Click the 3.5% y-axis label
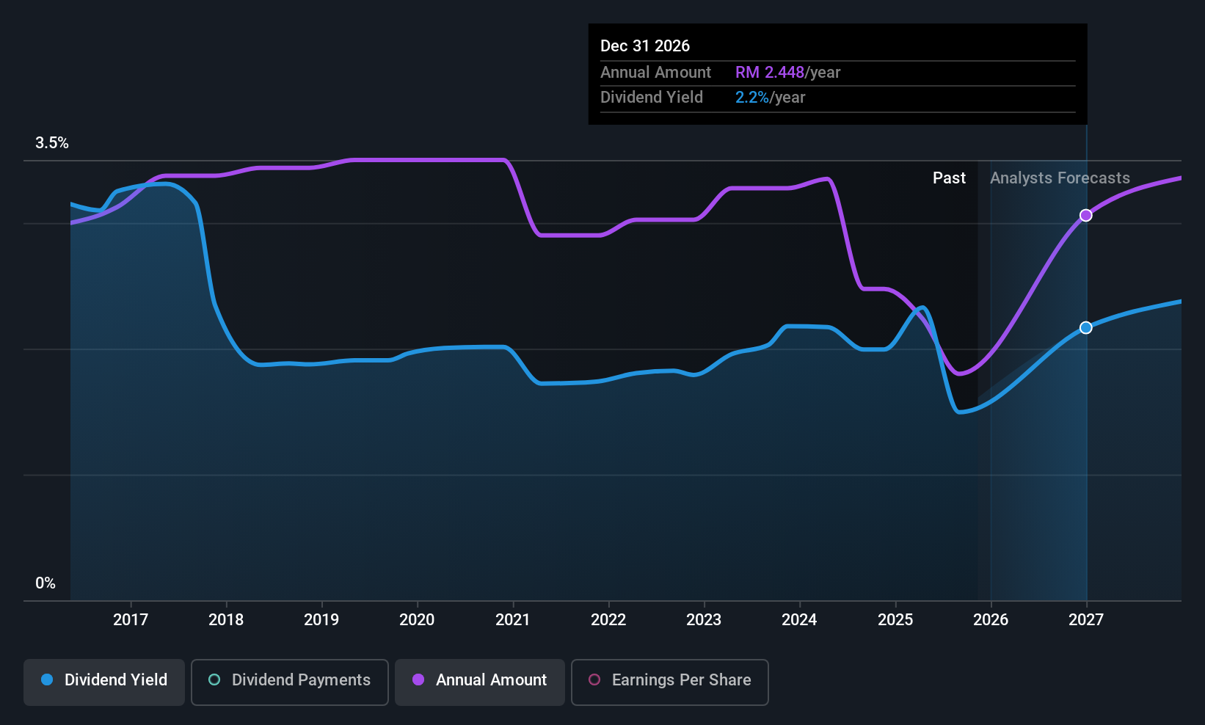 (x=52, y=143)
